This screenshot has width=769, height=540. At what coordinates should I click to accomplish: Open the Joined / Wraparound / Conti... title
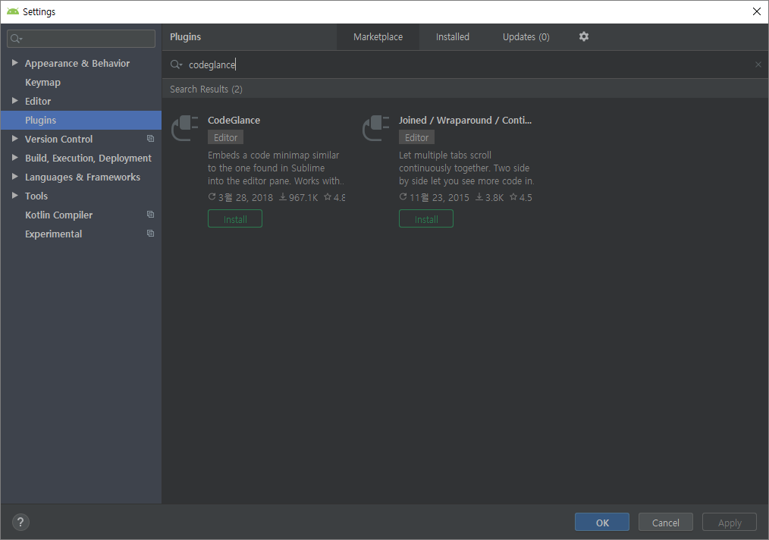click(x=465, y=120)
